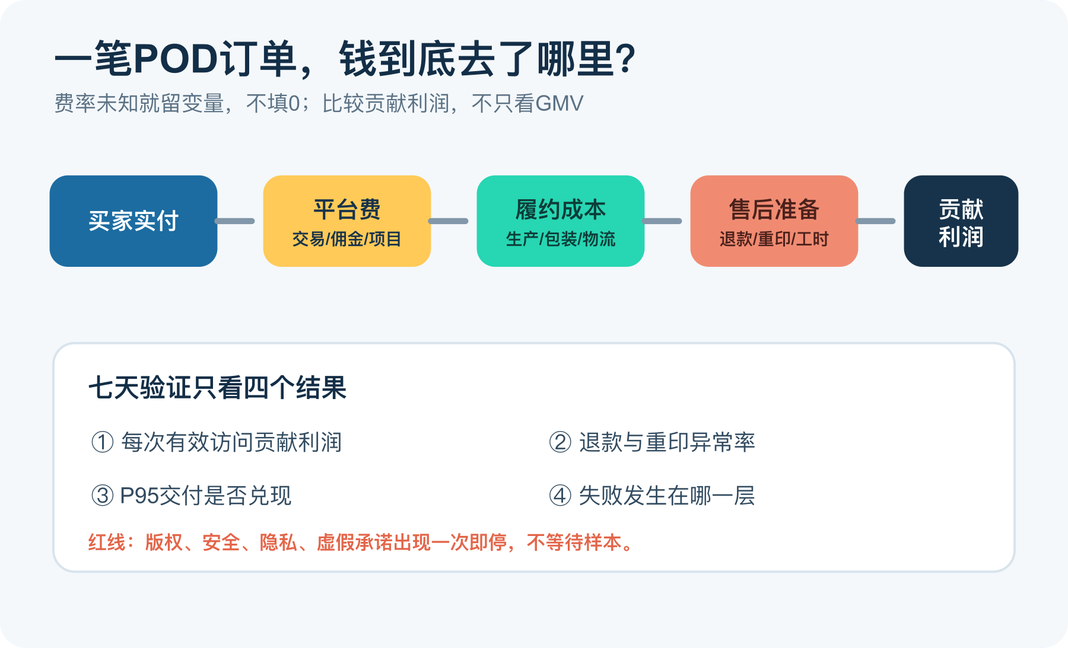The height and width of the screenshot is (648, 1068).
Task: Select item ④ 失败发生在哪一层
Action: 652,496
